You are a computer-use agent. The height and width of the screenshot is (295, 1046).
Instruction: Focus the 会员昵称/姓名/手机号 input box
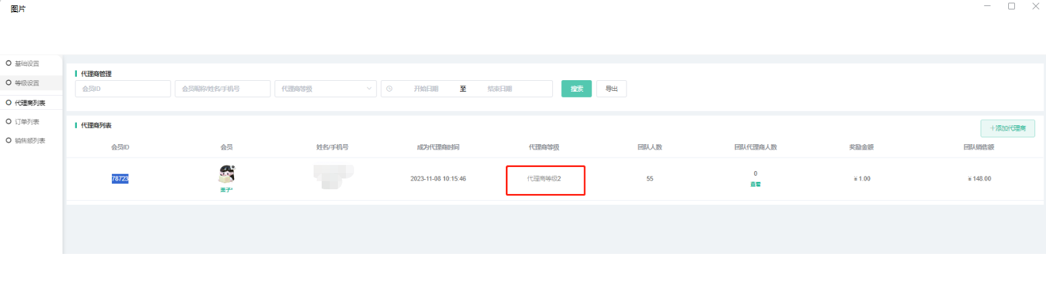[x=222, y=89]
